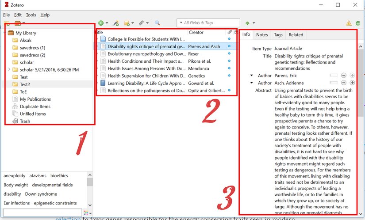Open Add Attachment dropdown arrow

[x=147, y=23]
